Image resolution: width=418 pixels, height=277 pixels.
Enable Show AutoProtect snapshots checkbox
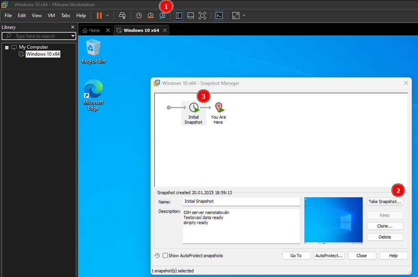pyautogui.click(x=165, y=256)
